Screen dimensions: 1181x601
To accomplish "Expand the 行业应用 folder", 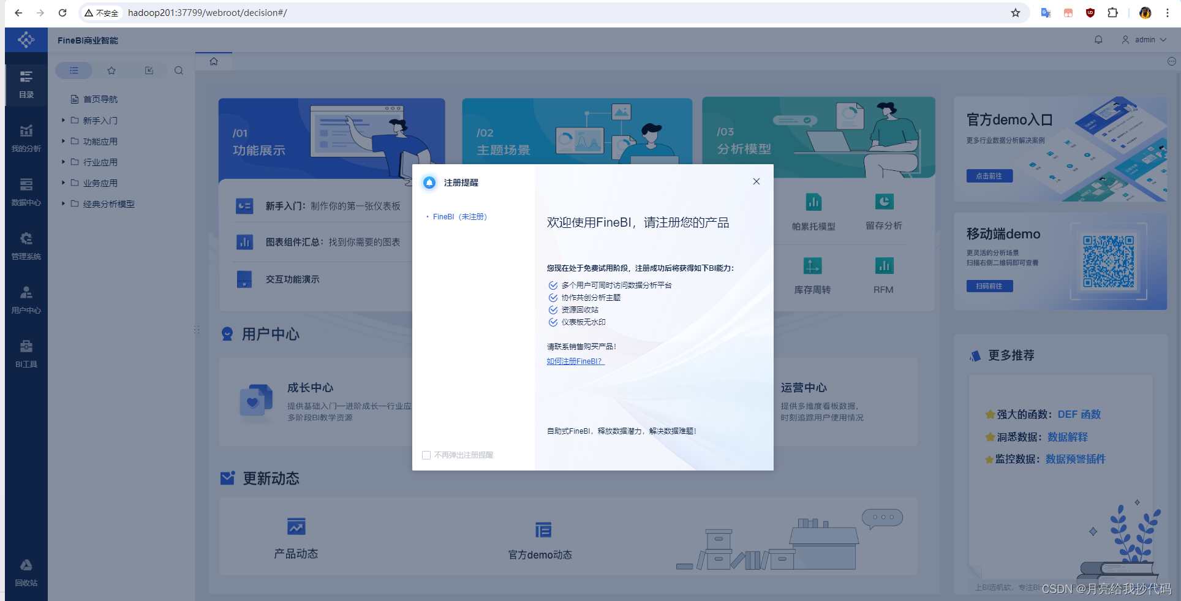I will tap(63, 162).
